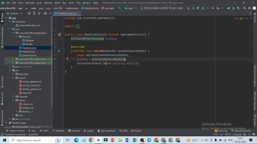Hide the Project panel with minus icon
This screenshot has width=257, height=144.
click(x=50, y=13)
